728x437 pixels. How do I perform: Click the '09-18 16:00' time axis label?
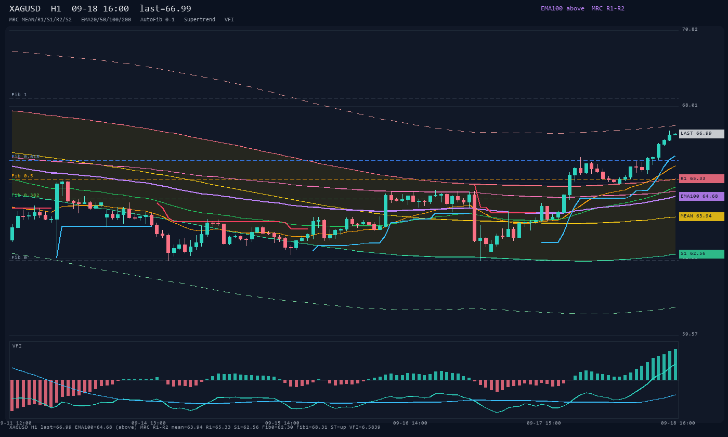(x=678, y=423)
